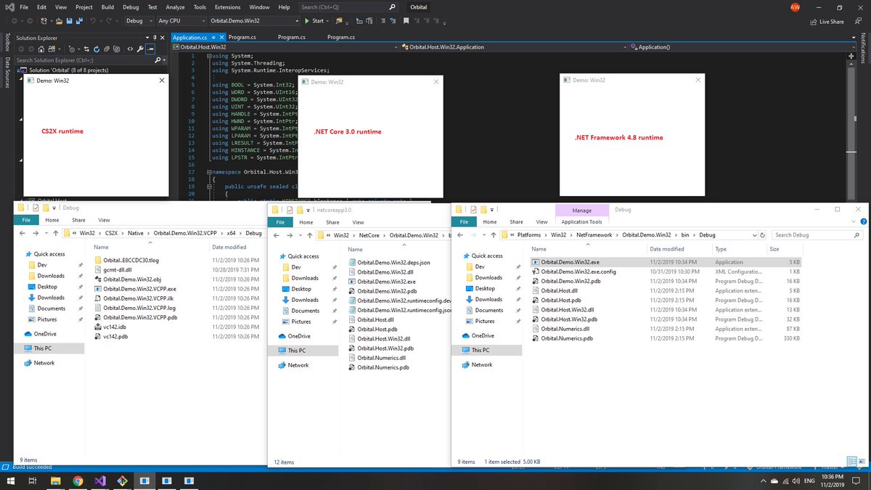Click the Search Debug box in Explorer
This screenshot has height=490, width=871.
click(x=816, y=235)
